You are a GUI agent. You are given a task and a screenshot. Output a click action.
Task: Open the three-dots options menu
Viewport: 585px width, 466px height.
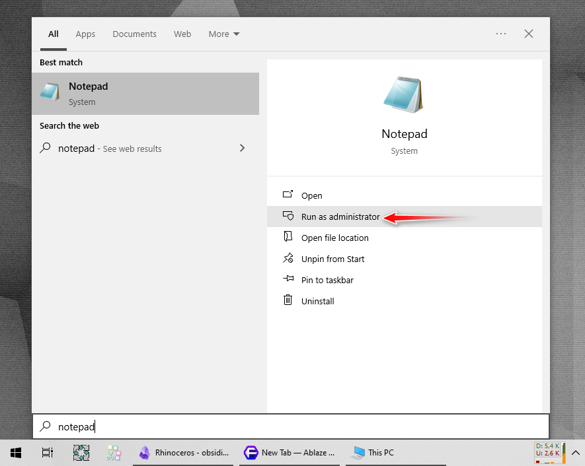click(501, 34)
